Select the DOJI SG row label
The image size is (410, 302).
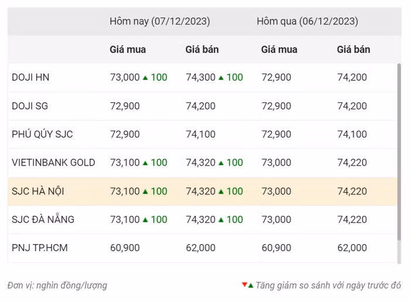click(30, 106)
